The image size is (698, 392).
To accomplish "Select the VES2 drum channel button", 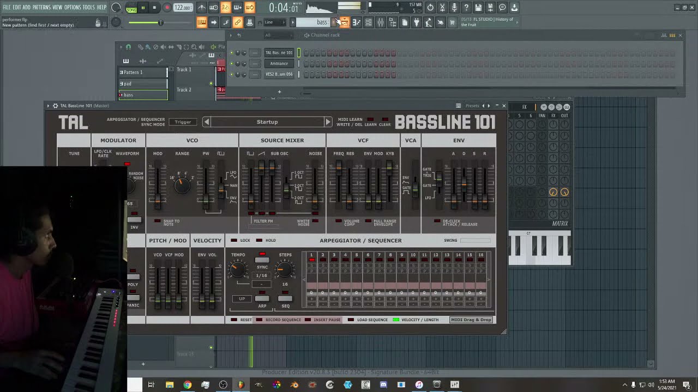I will click(279, 74).
